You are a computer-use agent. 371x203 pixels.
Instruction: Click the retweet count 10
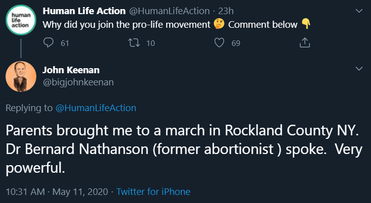(x=150, y=43)
